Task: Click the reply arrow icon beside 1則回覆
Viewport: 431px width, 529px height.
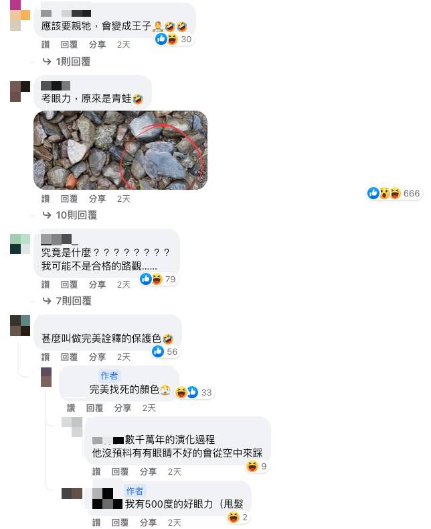Action: (x=47, y=62)
